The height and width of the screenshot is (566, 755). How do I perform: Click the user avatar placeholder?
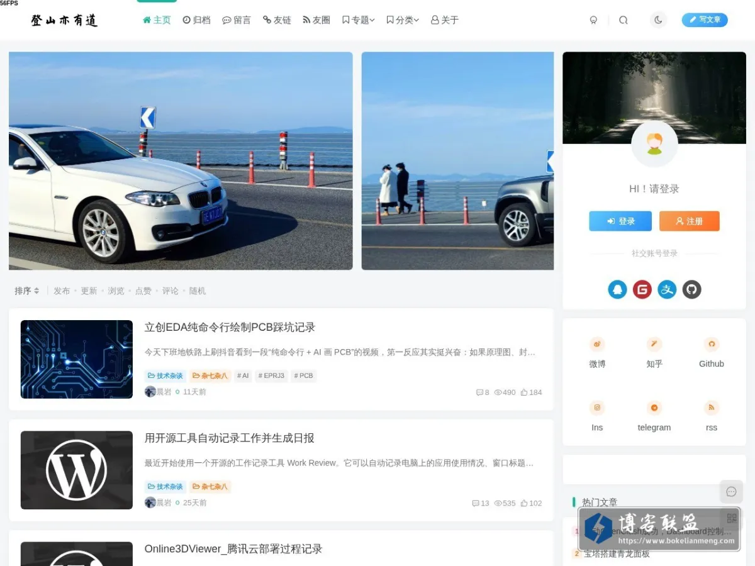click(654, 144)
